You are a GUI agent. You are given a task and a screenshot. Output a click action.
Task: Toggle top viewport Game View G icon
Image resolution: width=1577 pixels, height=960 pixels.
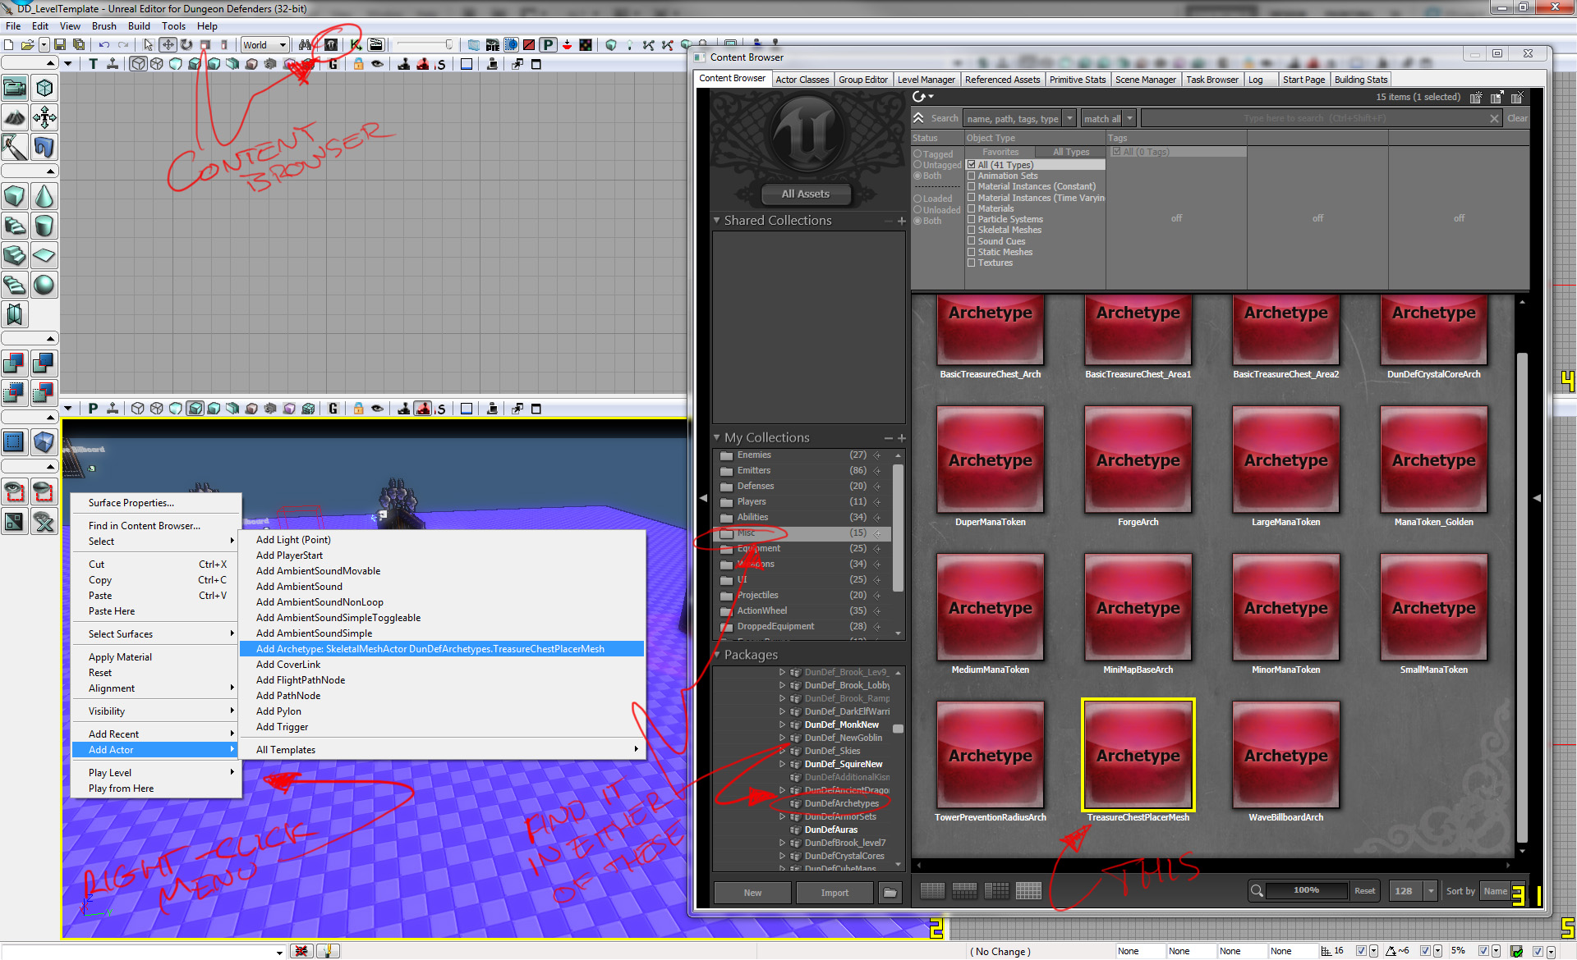333,63
